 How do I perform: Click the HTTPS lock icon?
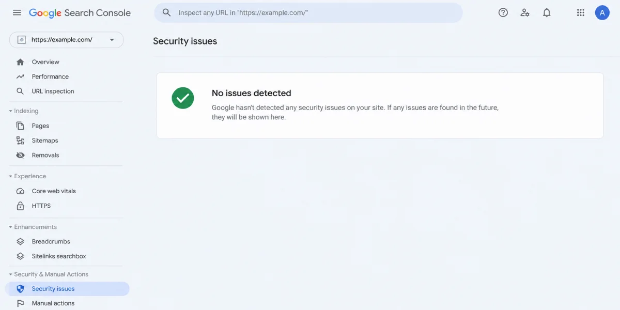point(20,206)
